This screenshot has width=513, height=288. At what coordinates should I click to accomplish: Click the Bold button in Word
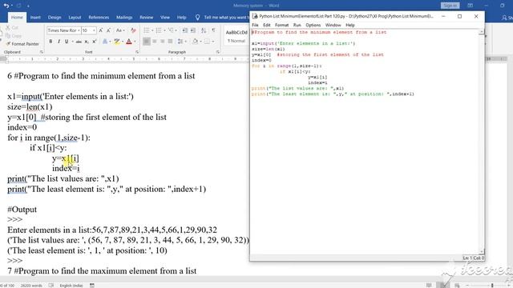50,42
